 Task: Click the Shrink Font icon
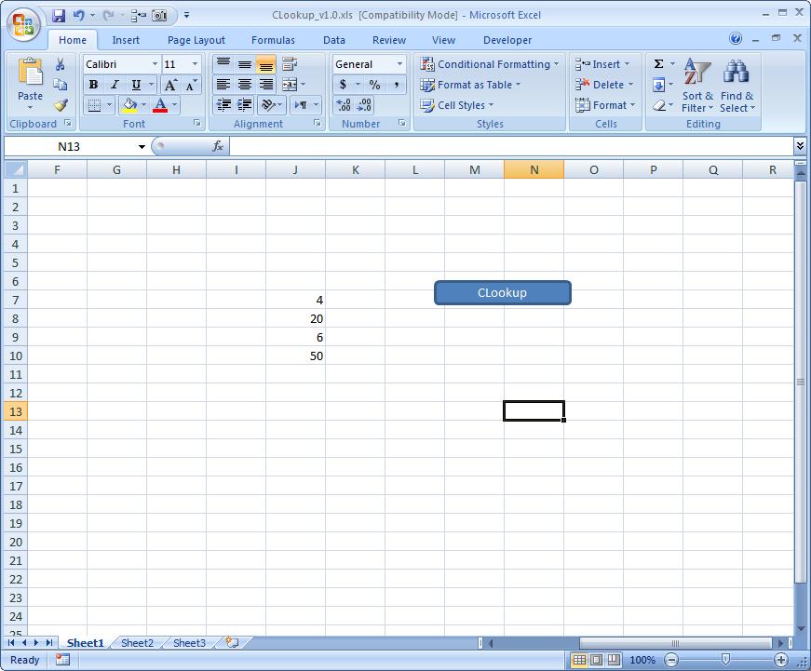click(191, 85)
